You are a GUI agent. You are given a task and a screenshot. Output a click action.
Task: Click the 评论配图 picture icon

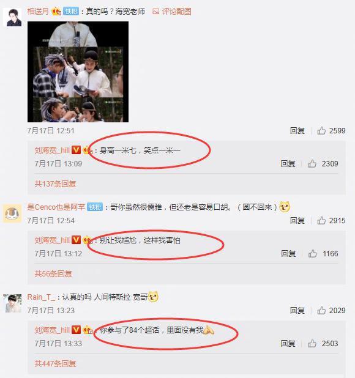(x=156, y=12)
